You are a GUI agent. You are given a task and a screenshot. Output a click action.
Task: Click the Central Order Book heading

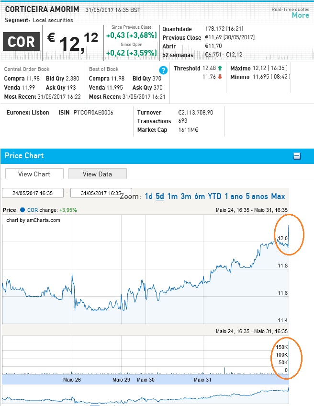tap(27, 69)
